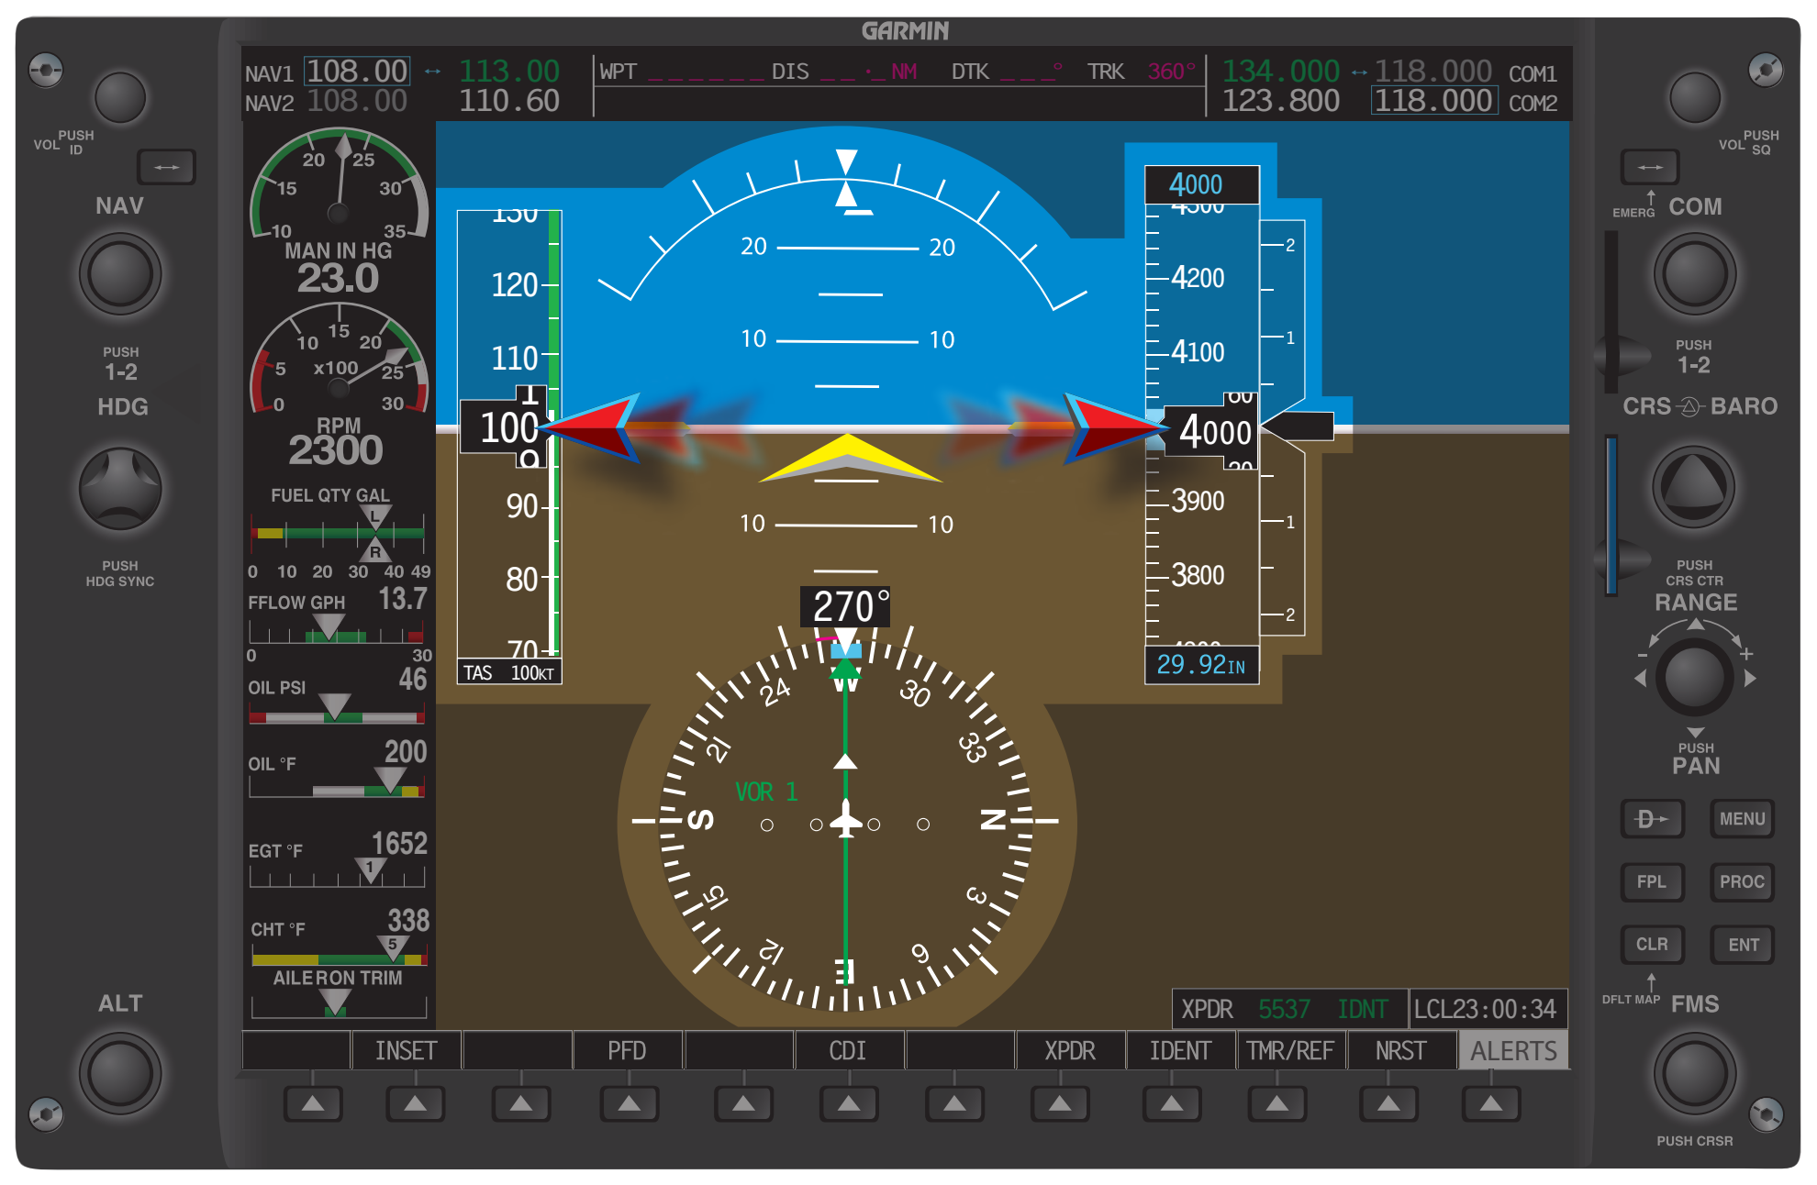Screen dimensions: 1817x1185
Task: Click the CRS/BARO knob
Action: (x=1694, y=487)
